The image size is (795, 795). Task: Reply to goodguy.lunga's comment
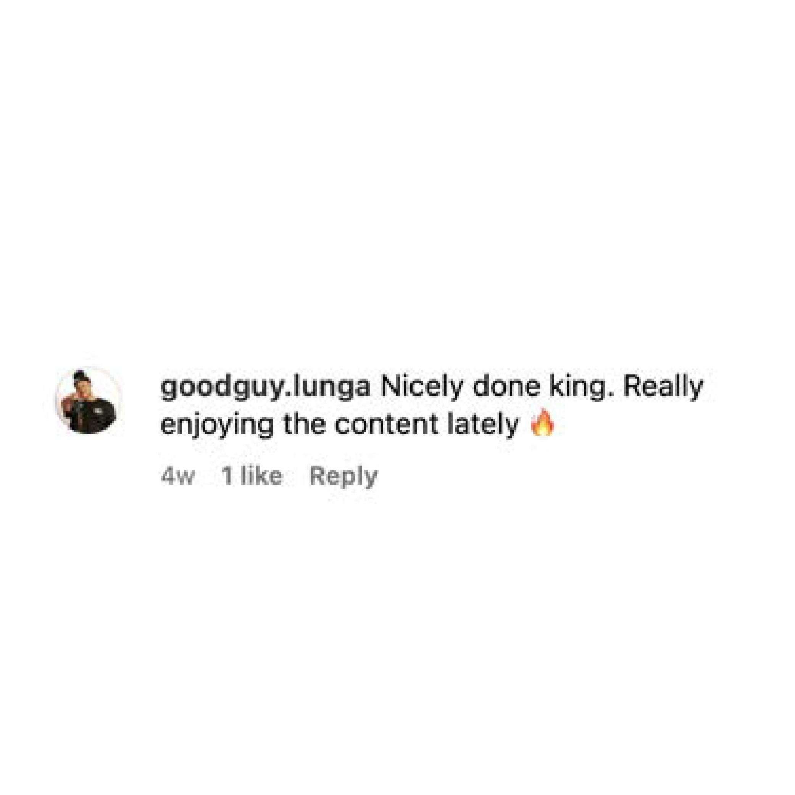pos(343,476)
